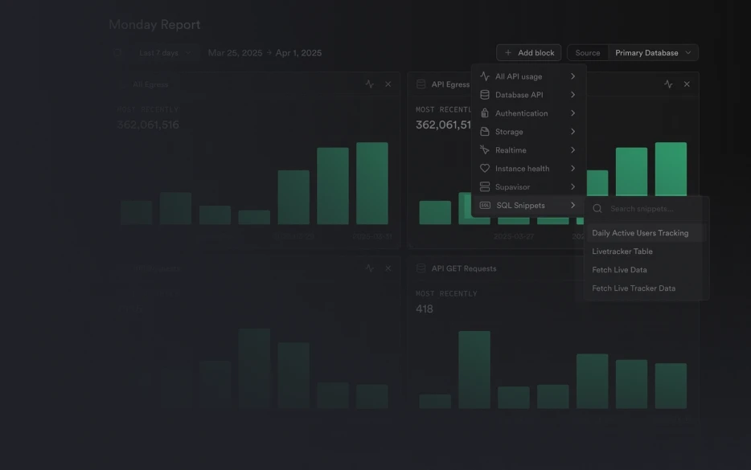
Task: Remove the right API Egress block
Action: coord(687,84)
